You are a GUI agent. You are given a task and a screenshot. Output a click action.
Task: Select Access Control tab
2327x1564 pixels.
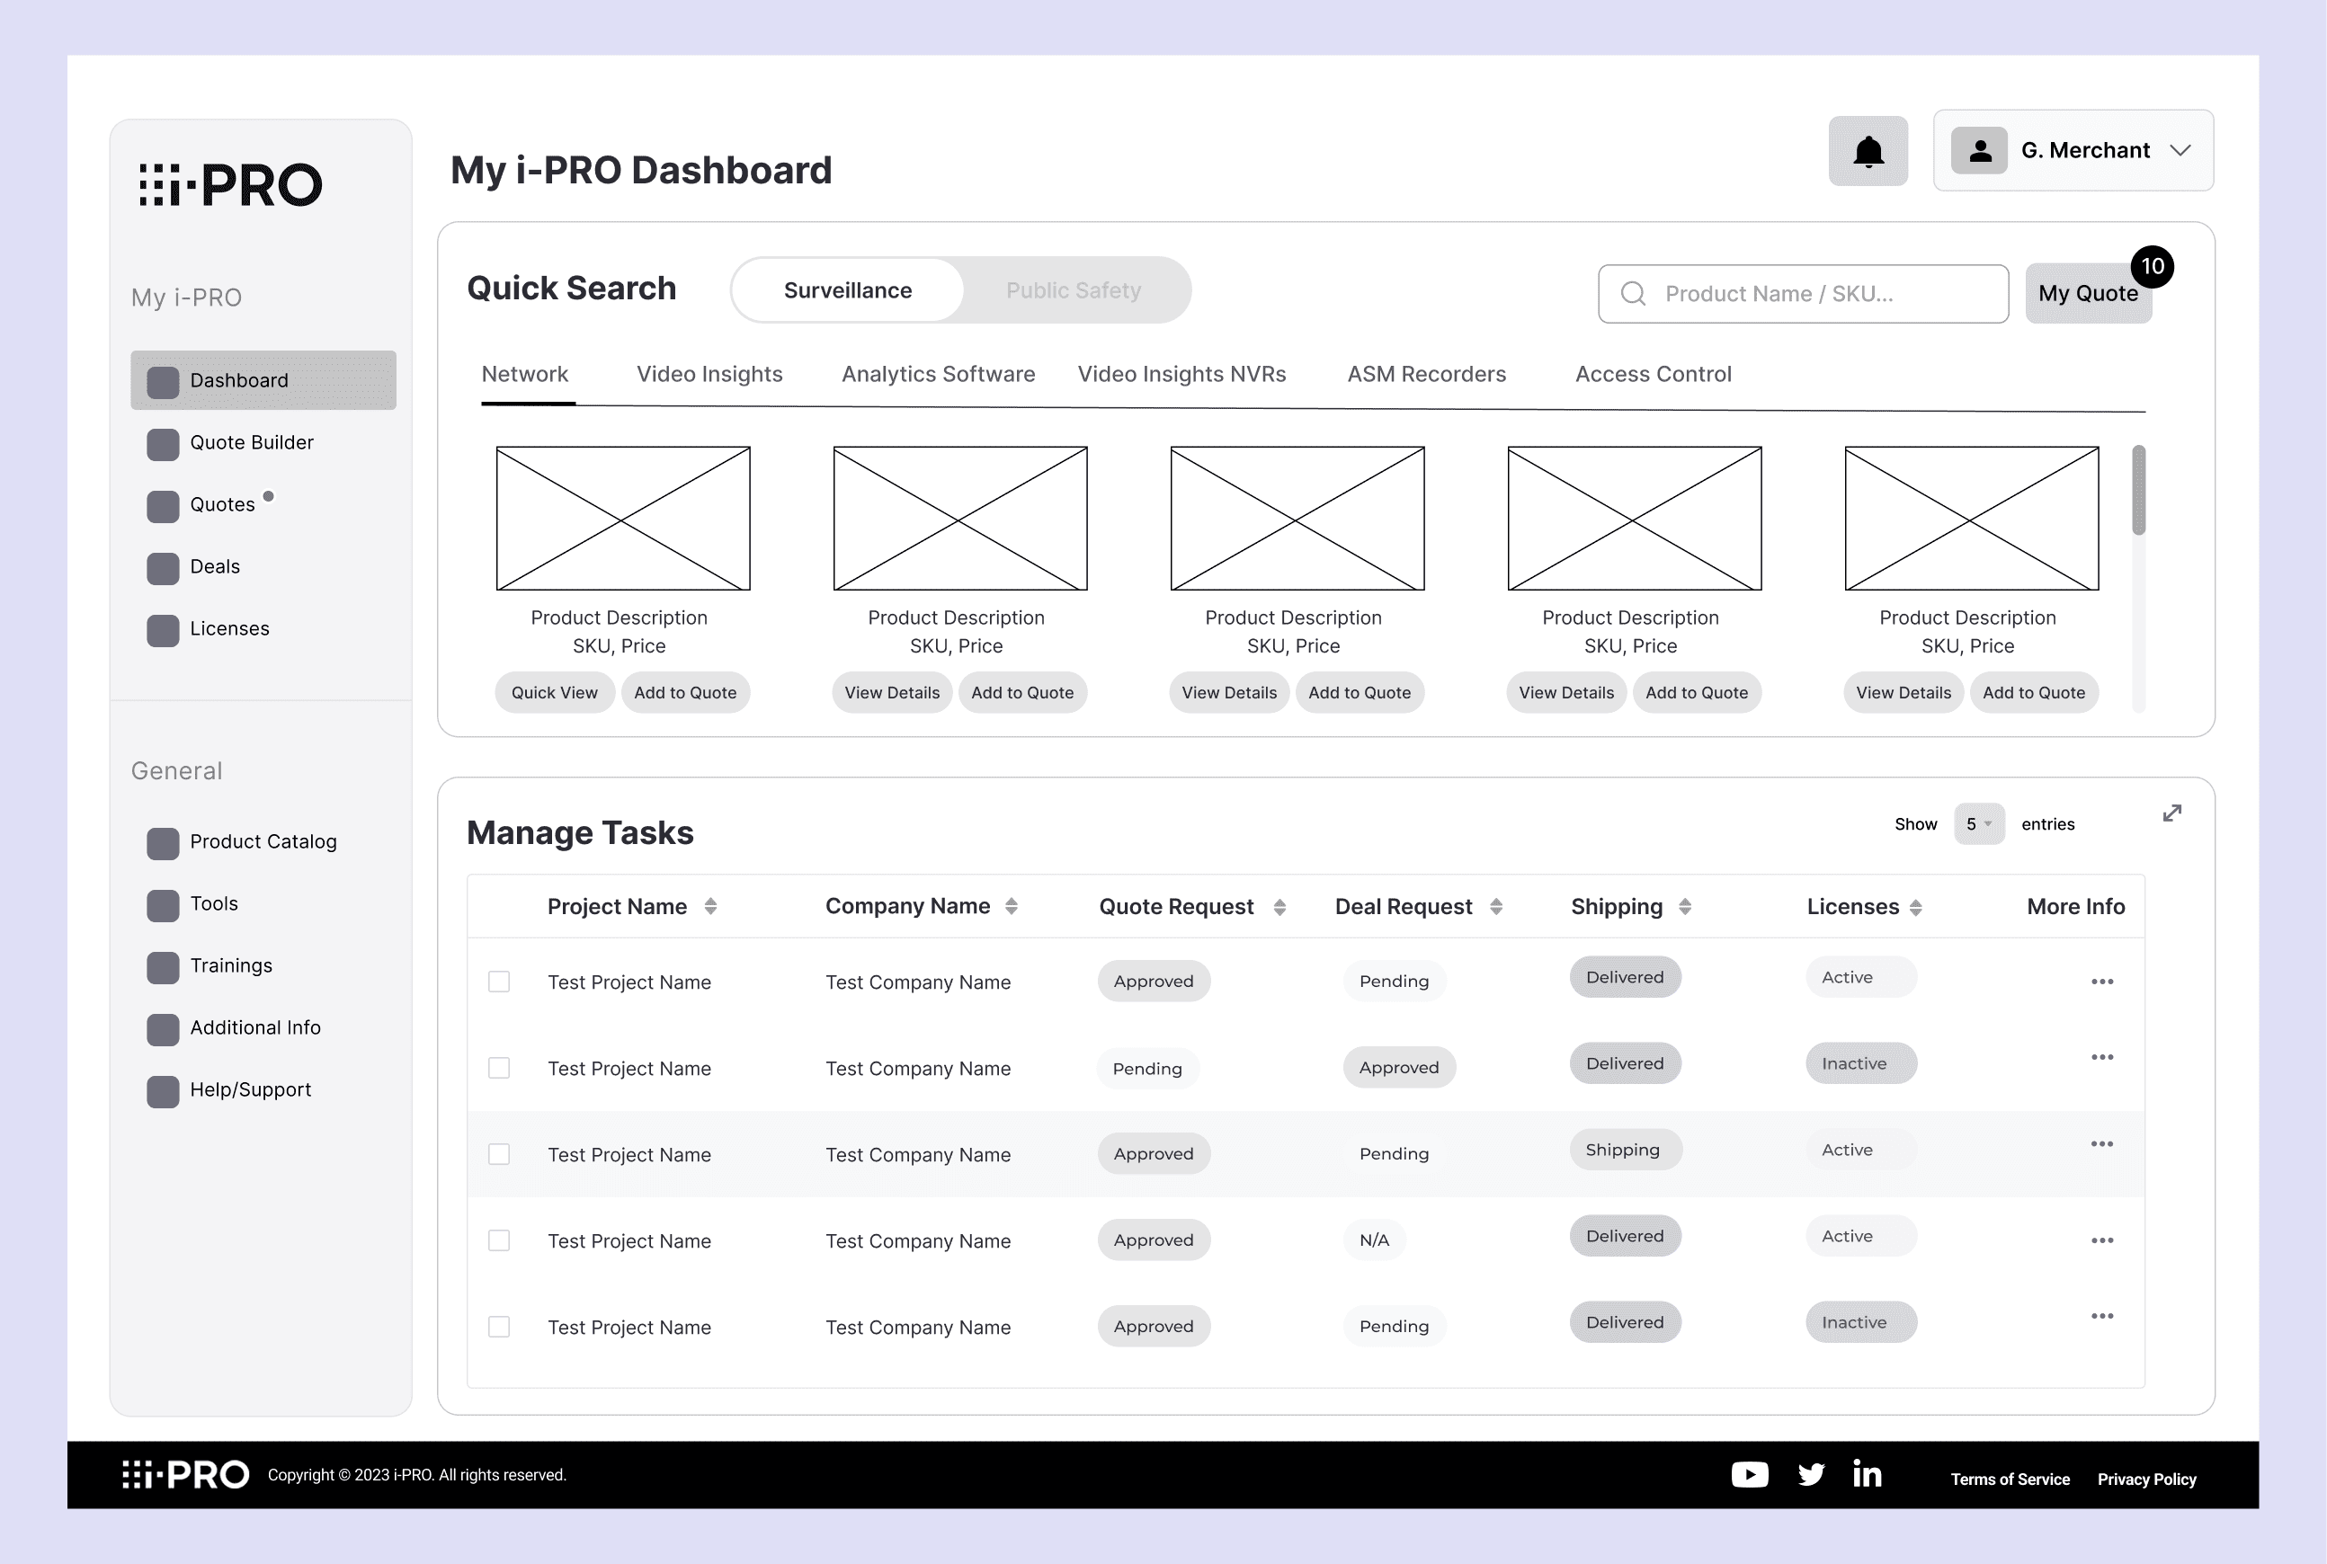(x=1653, y=374)
